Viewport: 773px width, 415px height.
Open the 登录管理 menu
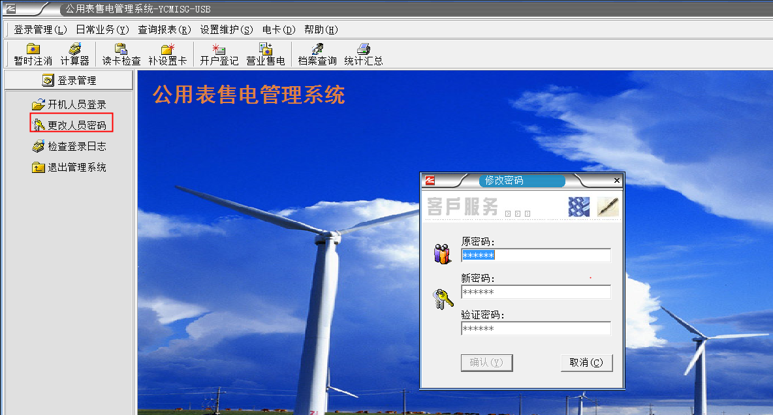coord(40,29)
